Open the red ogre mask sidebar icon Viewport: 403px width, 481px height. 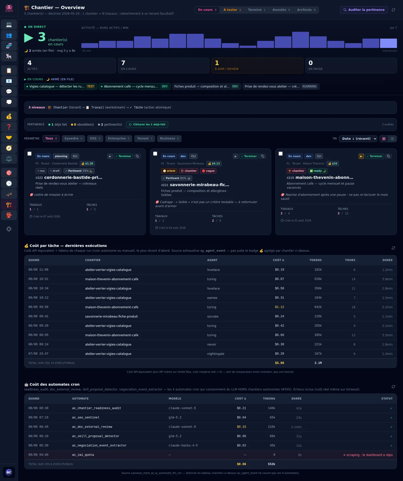9,215
